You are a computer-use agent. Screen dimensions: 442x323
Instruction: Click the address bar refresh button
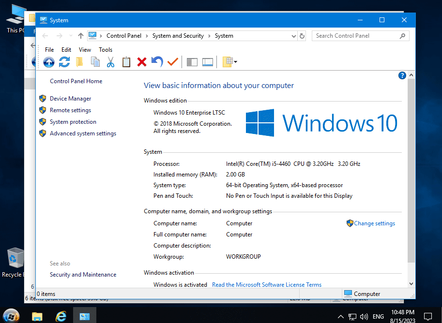pos(302,36)
